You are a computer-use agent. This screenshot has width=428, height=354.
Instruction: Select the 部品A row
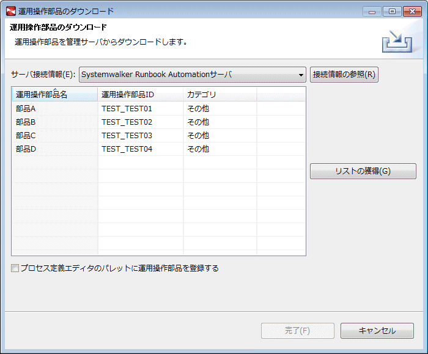158,109
